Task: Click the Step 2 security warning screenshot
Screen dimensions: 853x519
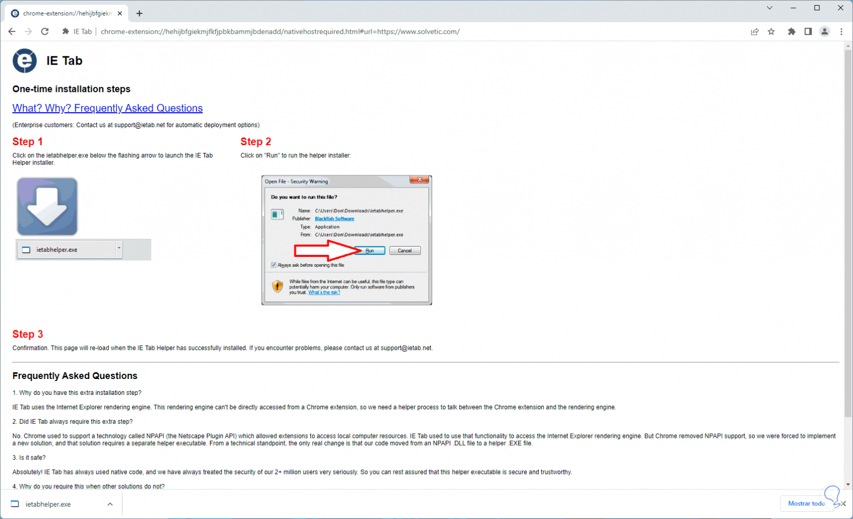Action: coord(346,240)
